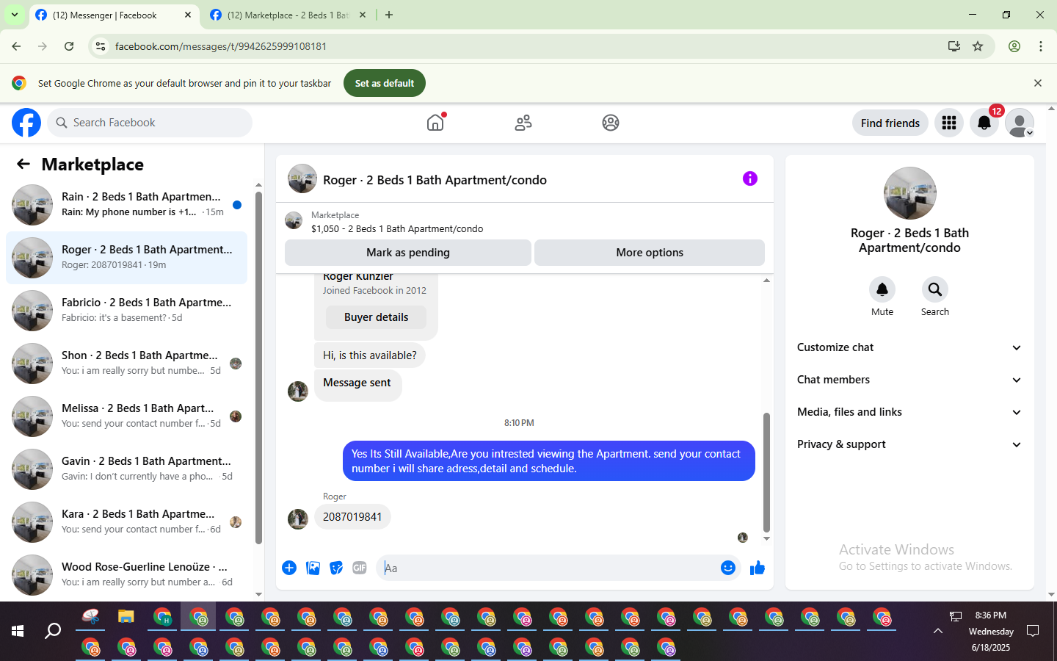Open Wood Rose-Guerline Lenoüze conversation

126,575
